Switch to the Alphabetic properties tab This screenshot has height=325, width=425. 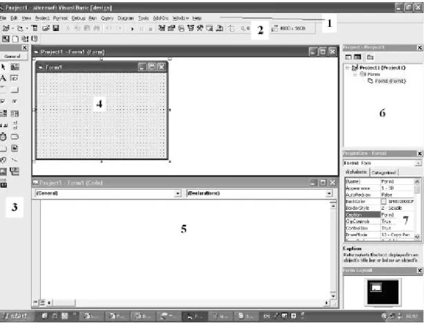(357, 172)
